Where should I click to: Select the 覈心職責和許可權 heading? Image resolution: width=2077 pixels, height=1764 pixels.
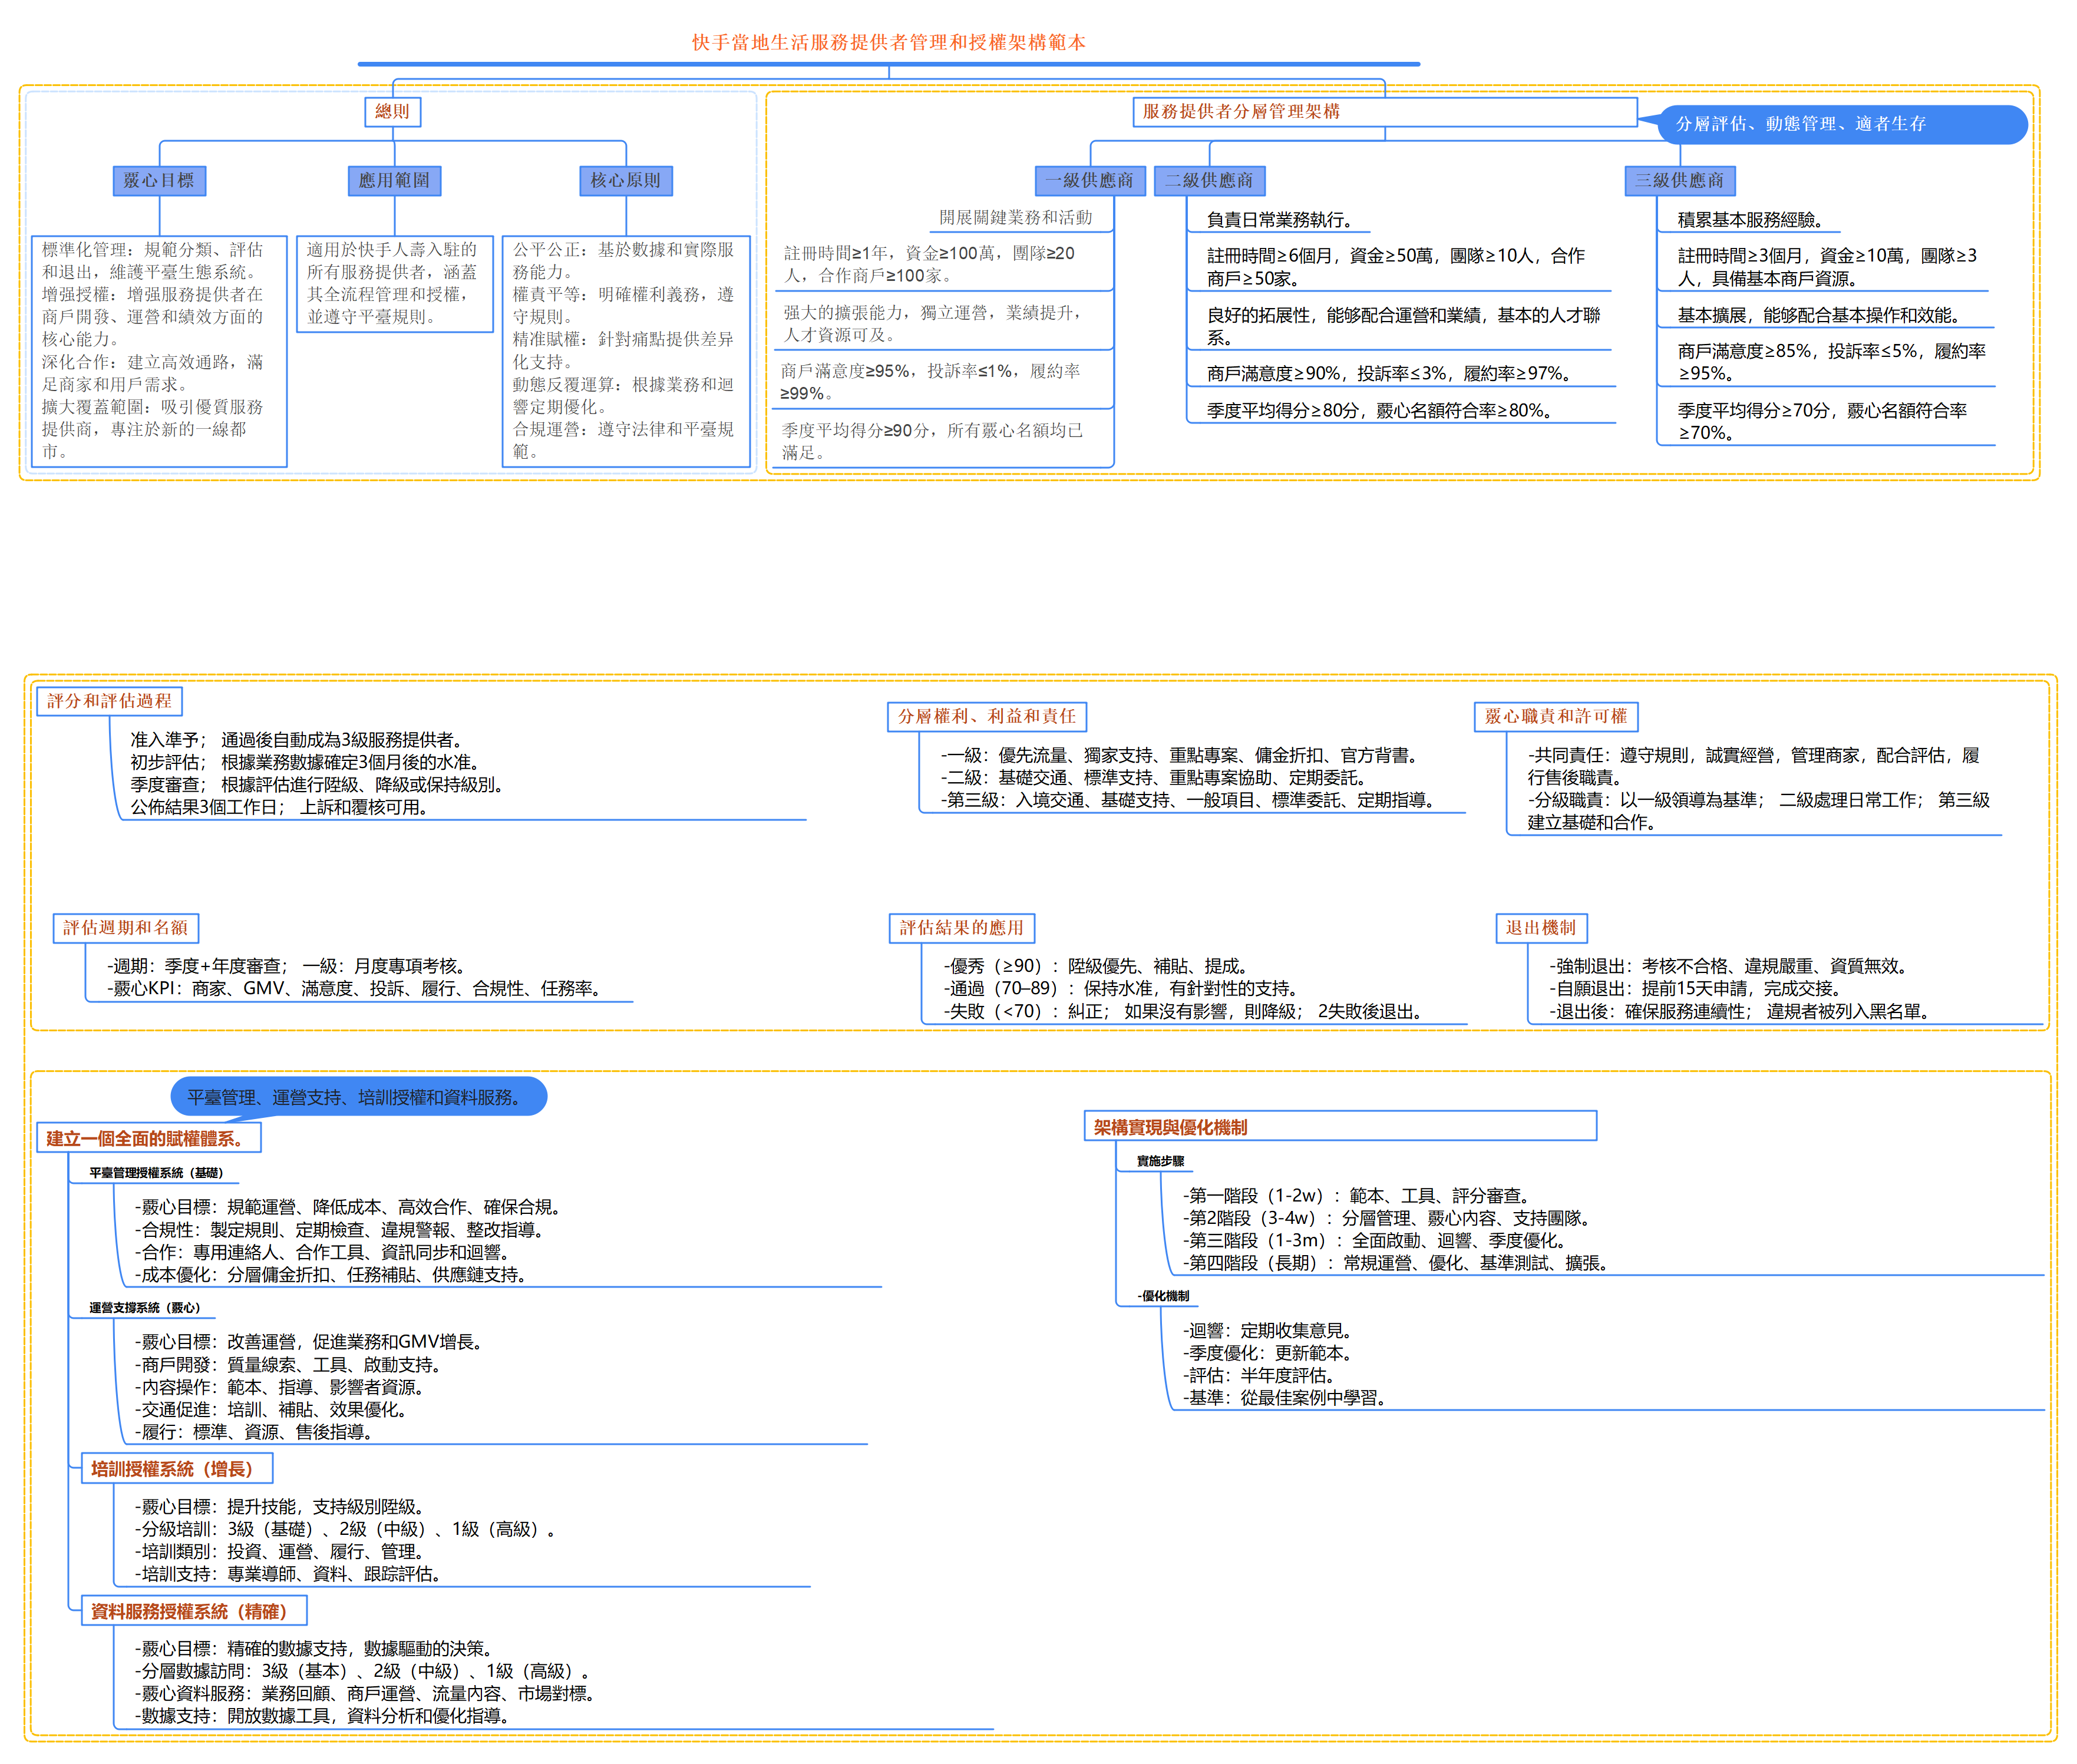(1556, 716)
